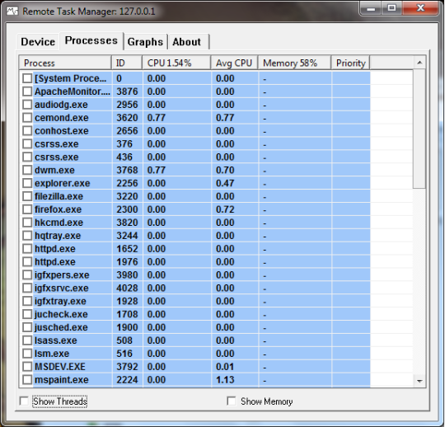
Task: Open the Graphs tab
Action: [145, 42]
